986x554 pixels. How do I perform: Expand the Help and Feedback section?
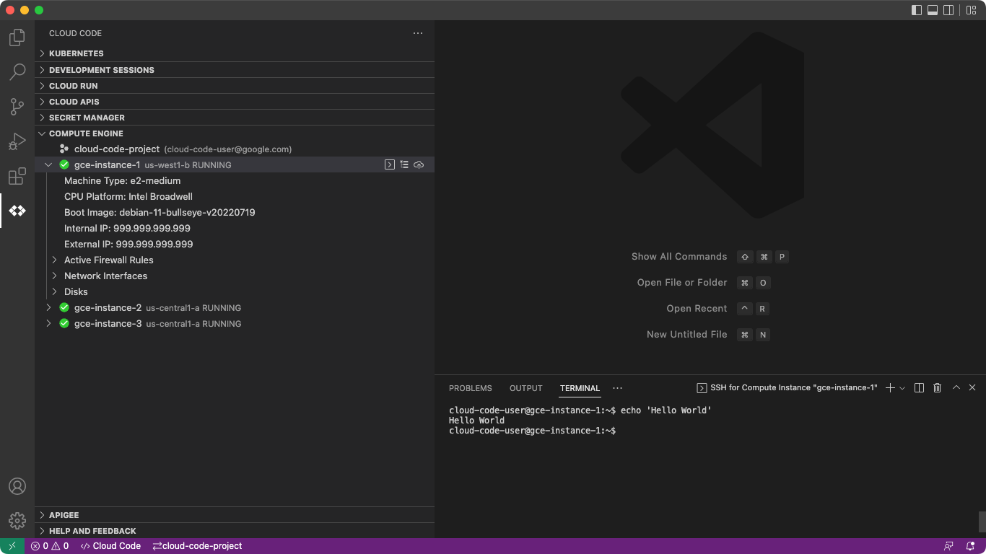click(x=235, y=531)
